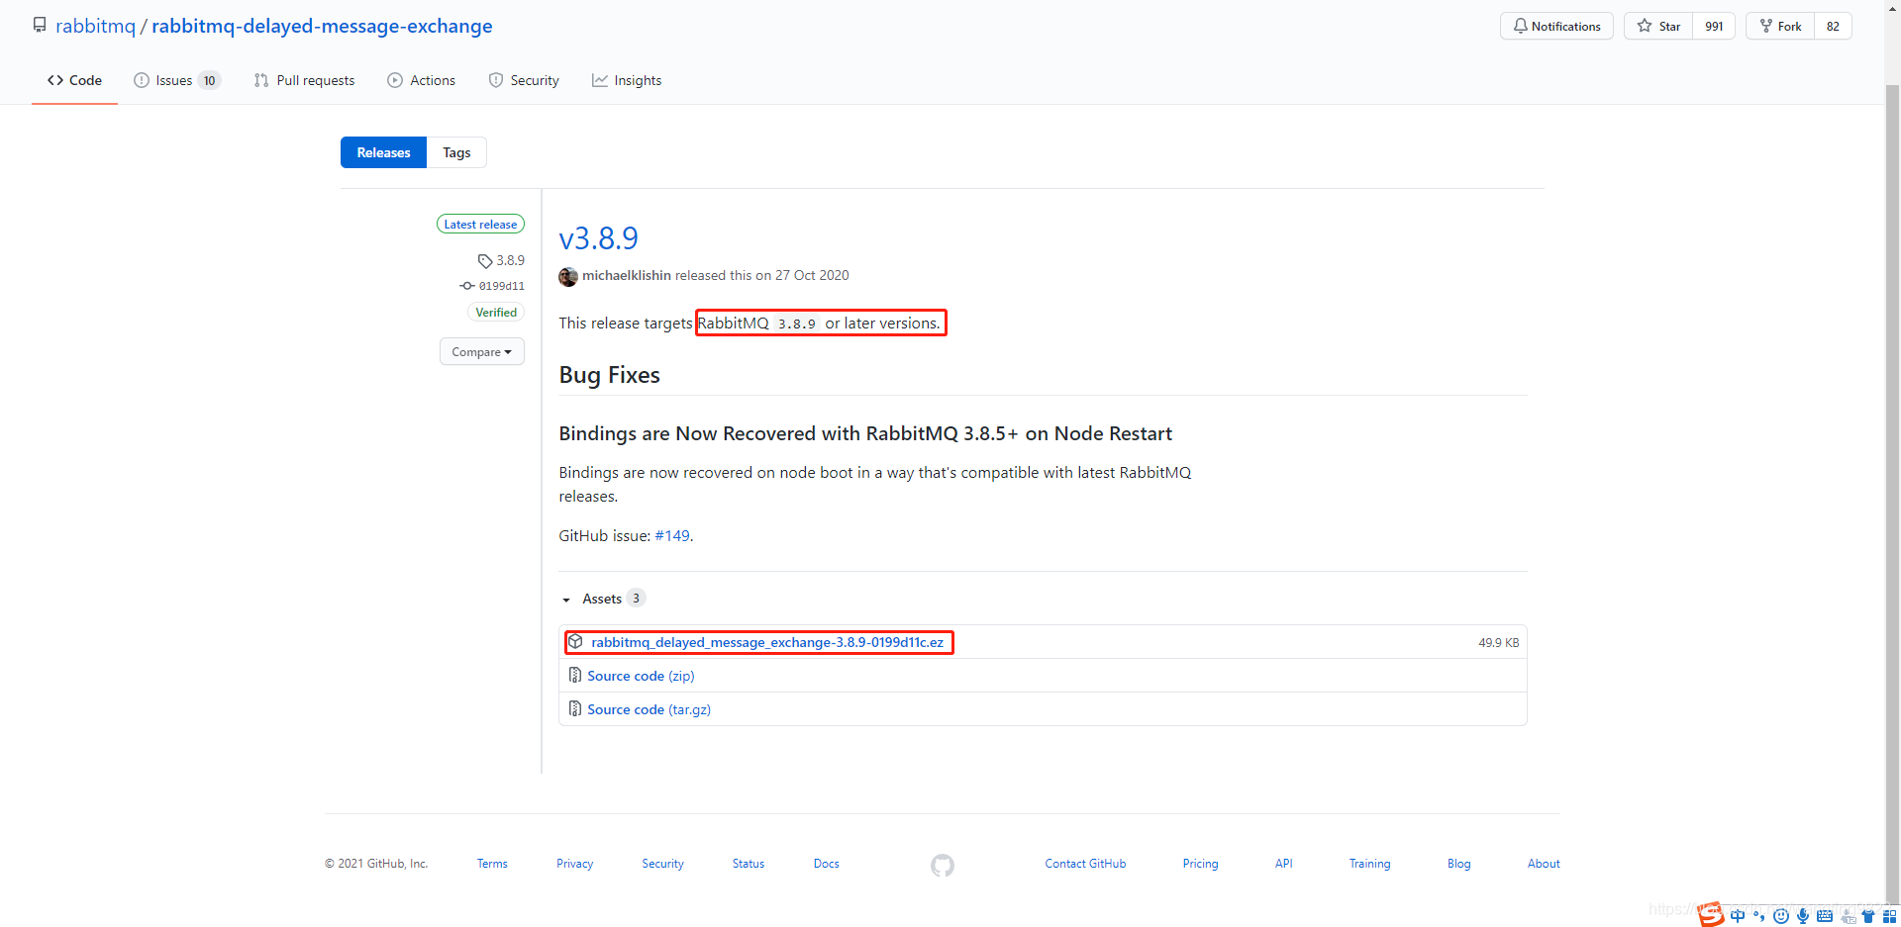Image resolution: width=1901 pixels, height=927 pixels.
Task: Click the Notifications bell icon
Action: 1520,26
